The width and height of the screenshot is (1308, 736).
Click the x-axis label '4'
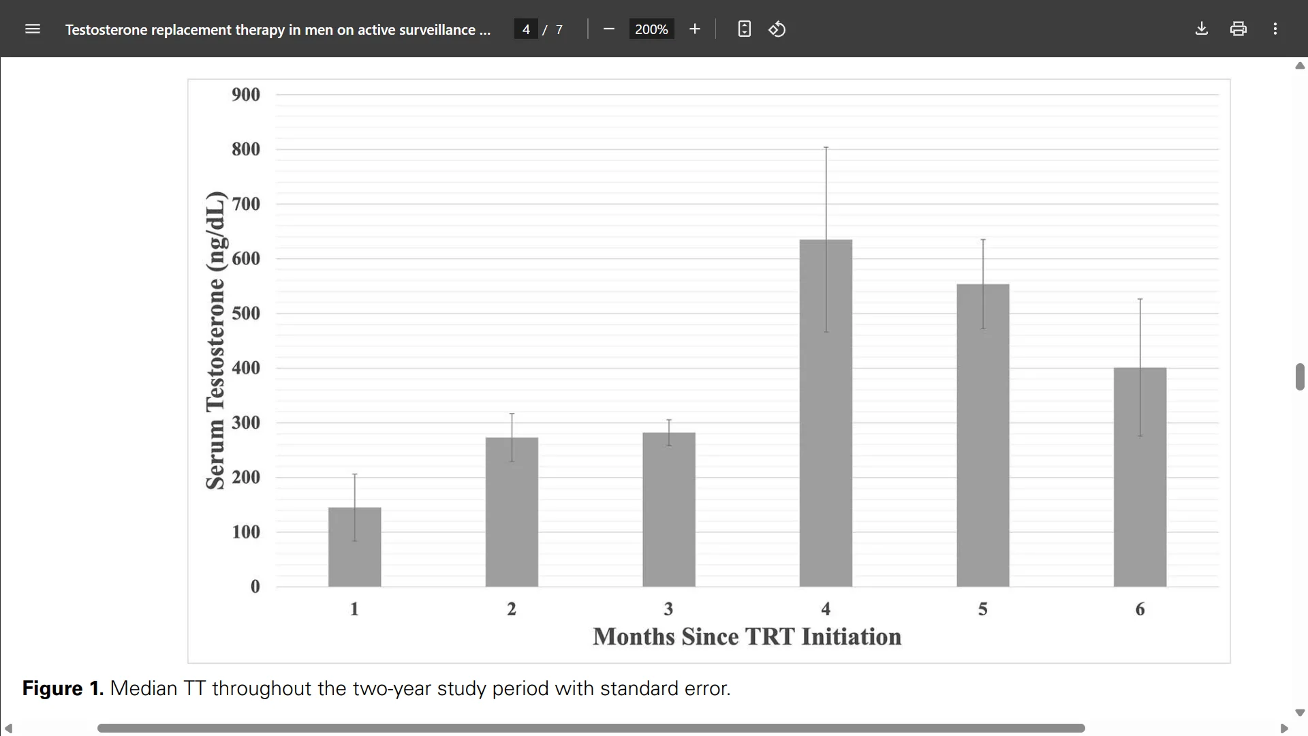pyautogui.click(x=826, y=609)
